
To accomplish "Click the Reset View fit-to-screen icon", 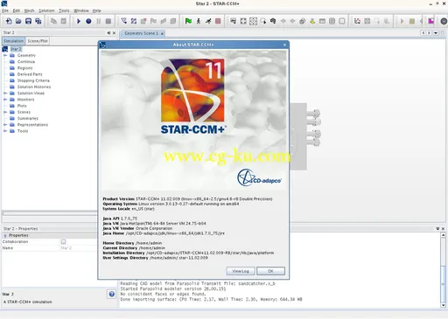I will coord(243,21).
